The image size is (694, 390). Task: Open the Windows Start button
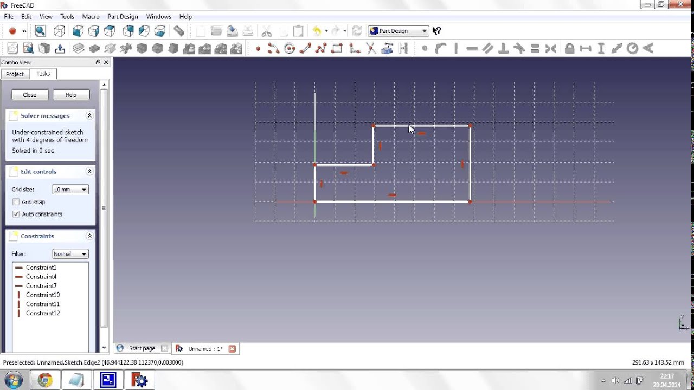coord(13,380)
